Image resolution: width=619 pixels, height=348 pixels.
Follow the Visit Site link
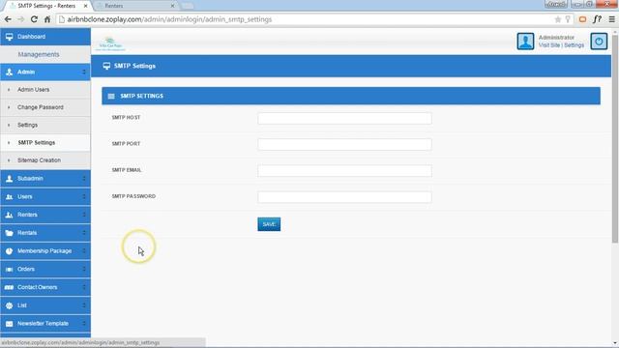(x=549, y=45)
